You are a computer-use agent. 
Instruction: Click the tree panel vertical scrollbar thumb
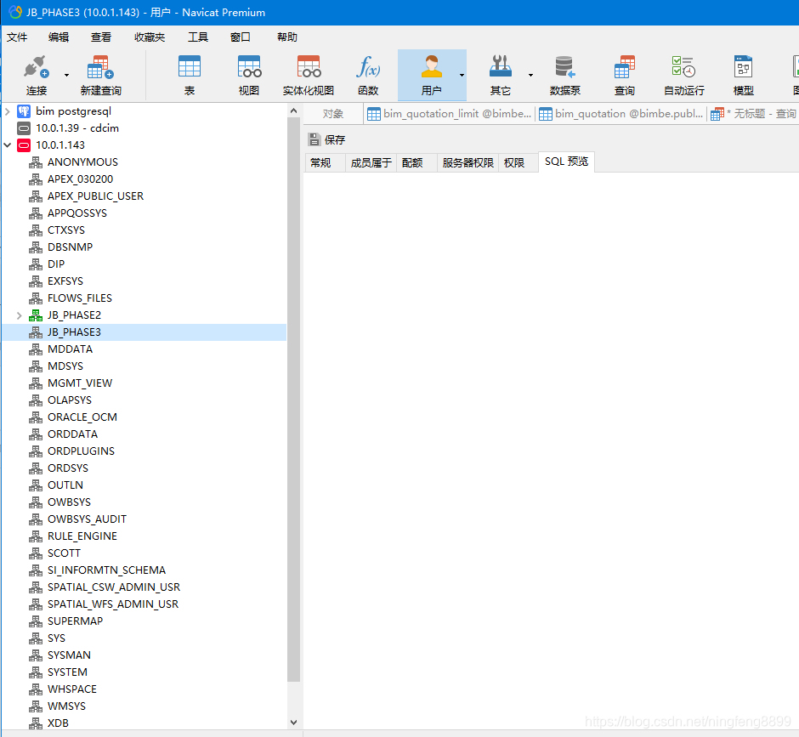293,399
